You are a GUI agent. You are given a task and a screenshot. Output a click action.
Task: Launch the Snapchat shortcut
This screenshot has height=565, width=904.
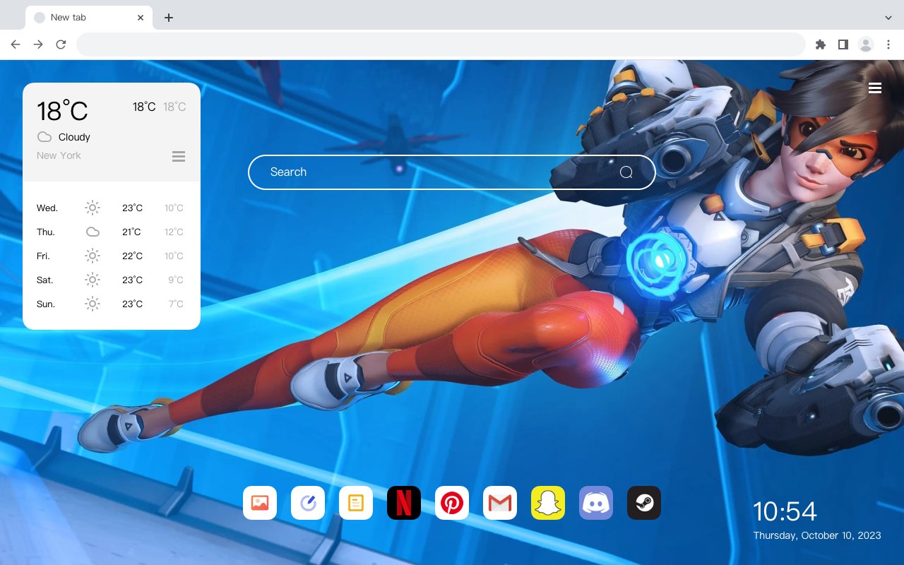(x=548, y=503)
